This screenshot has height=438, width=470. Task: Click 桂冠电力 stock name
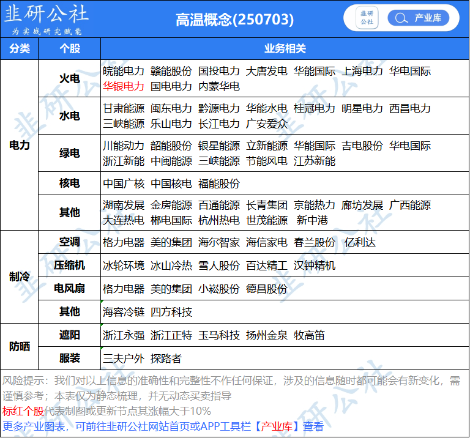(314, 108)
